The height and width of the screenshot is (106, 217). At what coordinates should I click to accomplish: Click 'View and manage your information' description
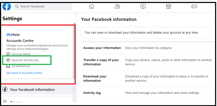[162, 93]
